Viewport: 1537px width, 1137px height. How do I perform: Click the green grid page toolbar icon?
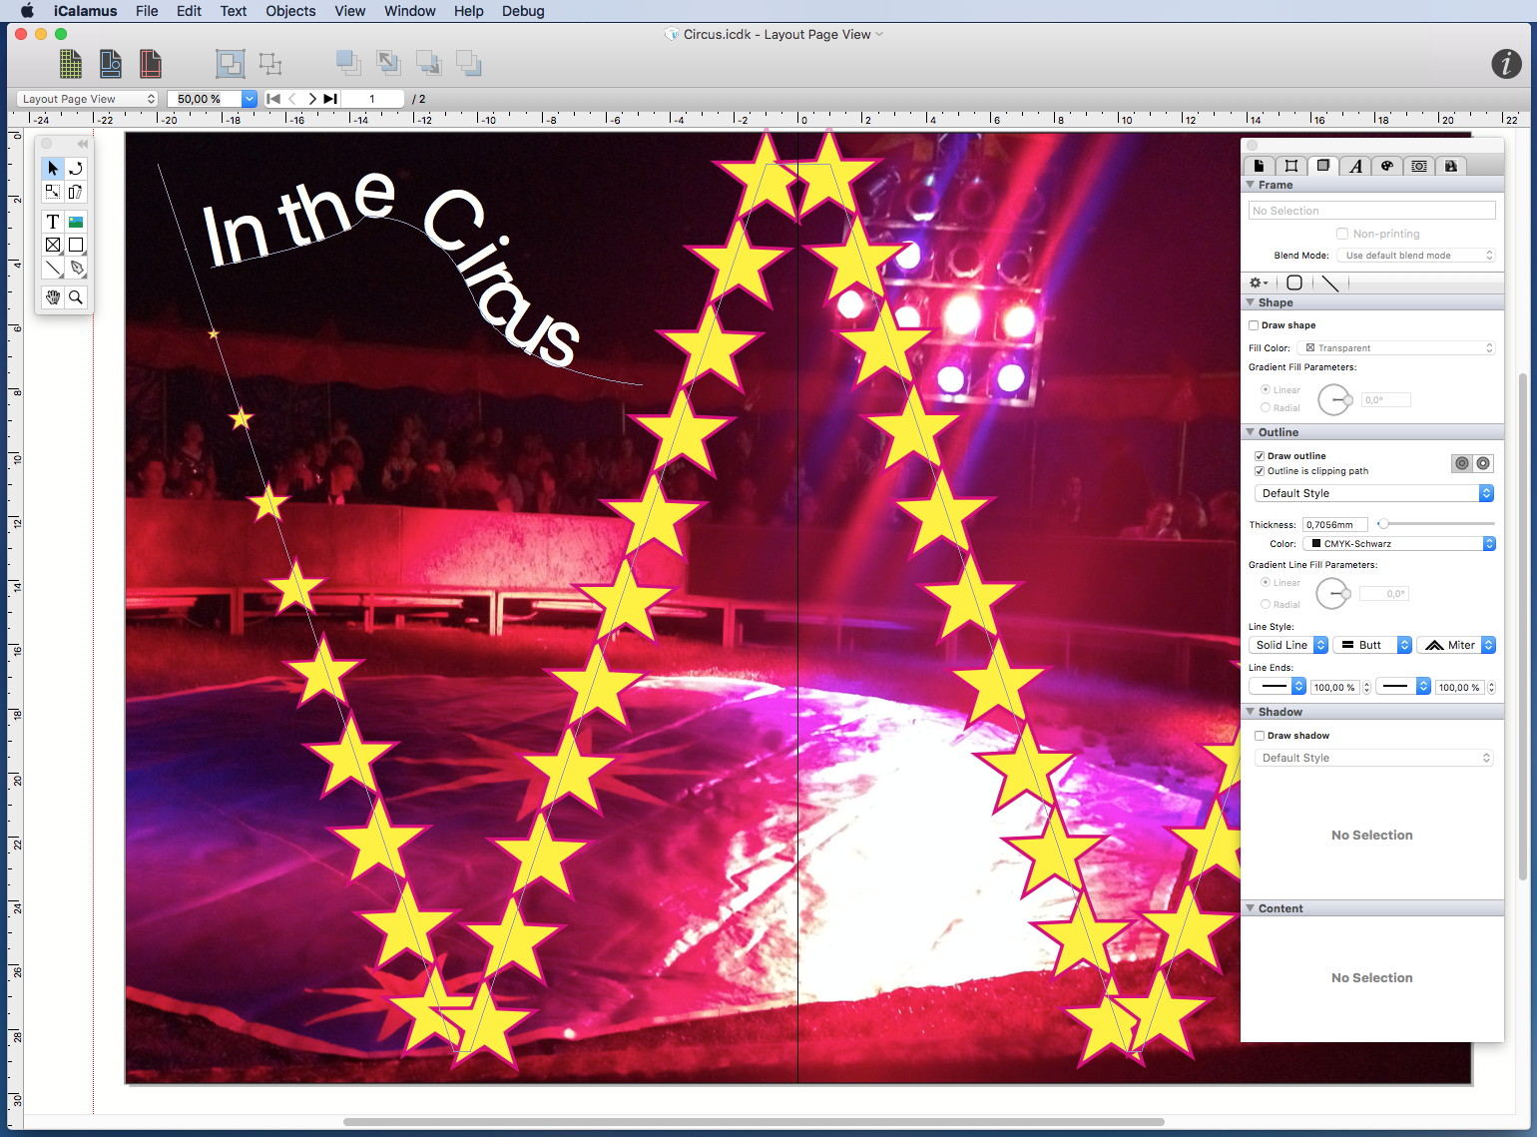click(x=70, y=64)
